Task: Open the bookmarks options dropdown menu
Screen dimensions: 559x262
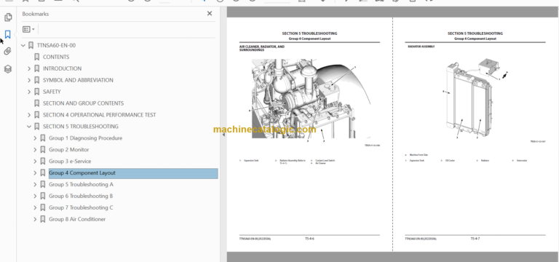Action: 28,29
